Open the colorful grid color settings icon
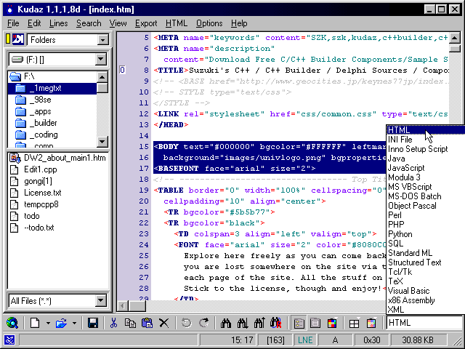The height and width of the screenshot is (349, 465). (332, 323)
